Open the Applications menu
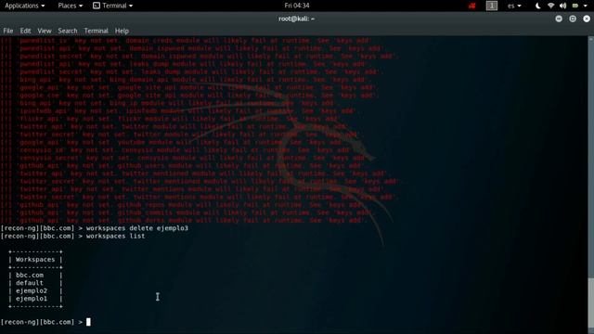 coord(25,6)
